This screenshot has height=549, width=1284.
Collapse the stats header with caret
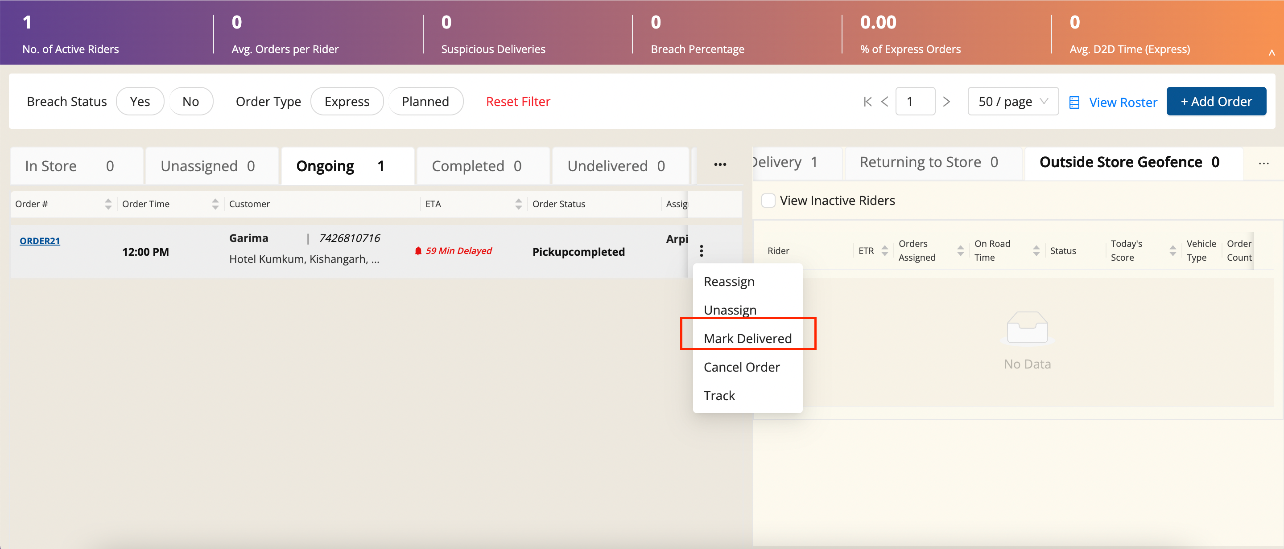click(1272, 52)
